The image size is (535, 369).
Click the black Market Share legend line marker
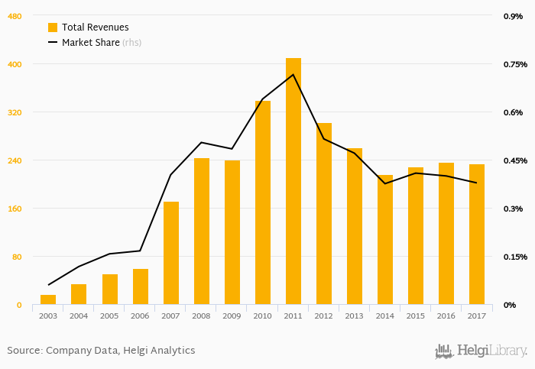(x=53, y=43)
